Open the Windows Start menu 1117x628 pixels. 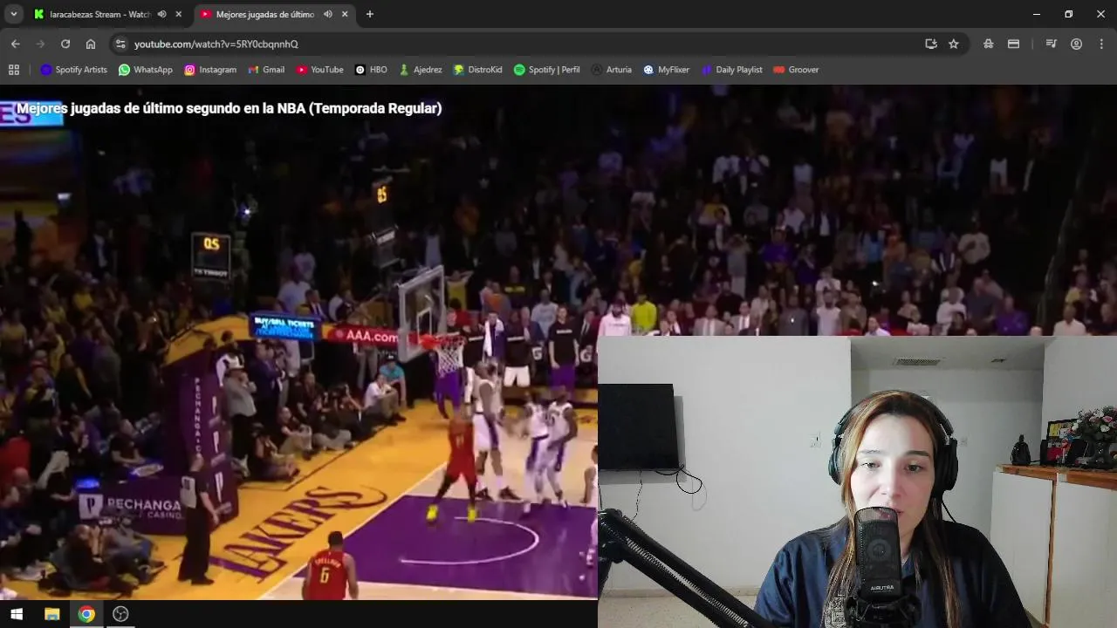[17, 614]
